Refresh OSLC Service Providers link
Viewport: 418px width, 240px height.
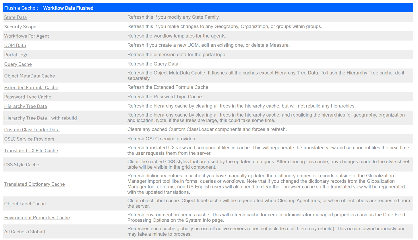[29, 139]
